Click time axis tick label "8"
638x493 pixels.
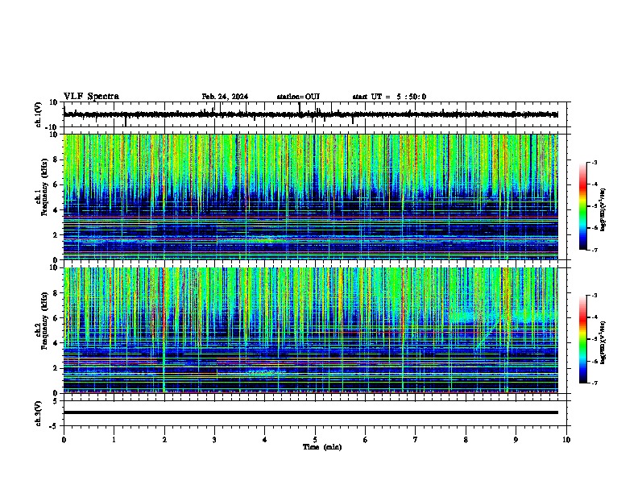[466, 440]
